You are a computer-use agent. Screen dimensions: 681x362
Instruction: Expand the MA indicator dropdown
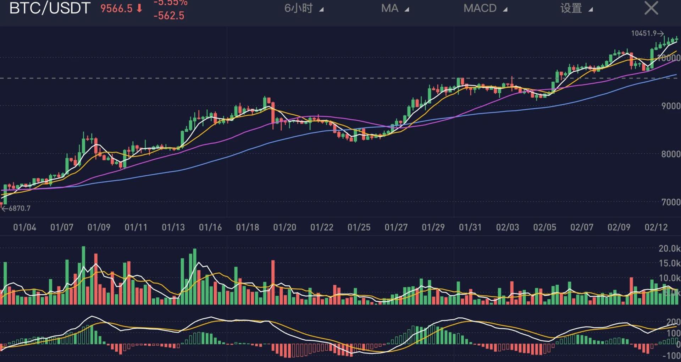[x=394, y=8]
